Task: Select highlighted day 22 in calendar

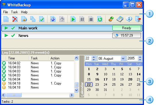Action: [x=89, y=85]
